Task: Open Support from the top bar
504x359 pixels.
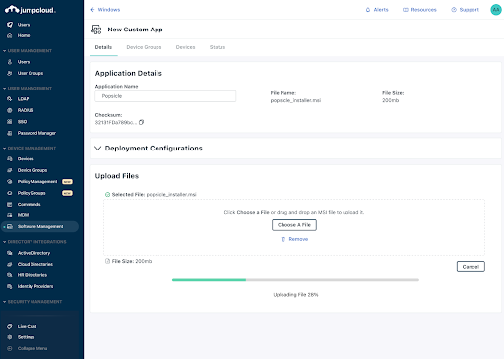Action: pos(465,10)
